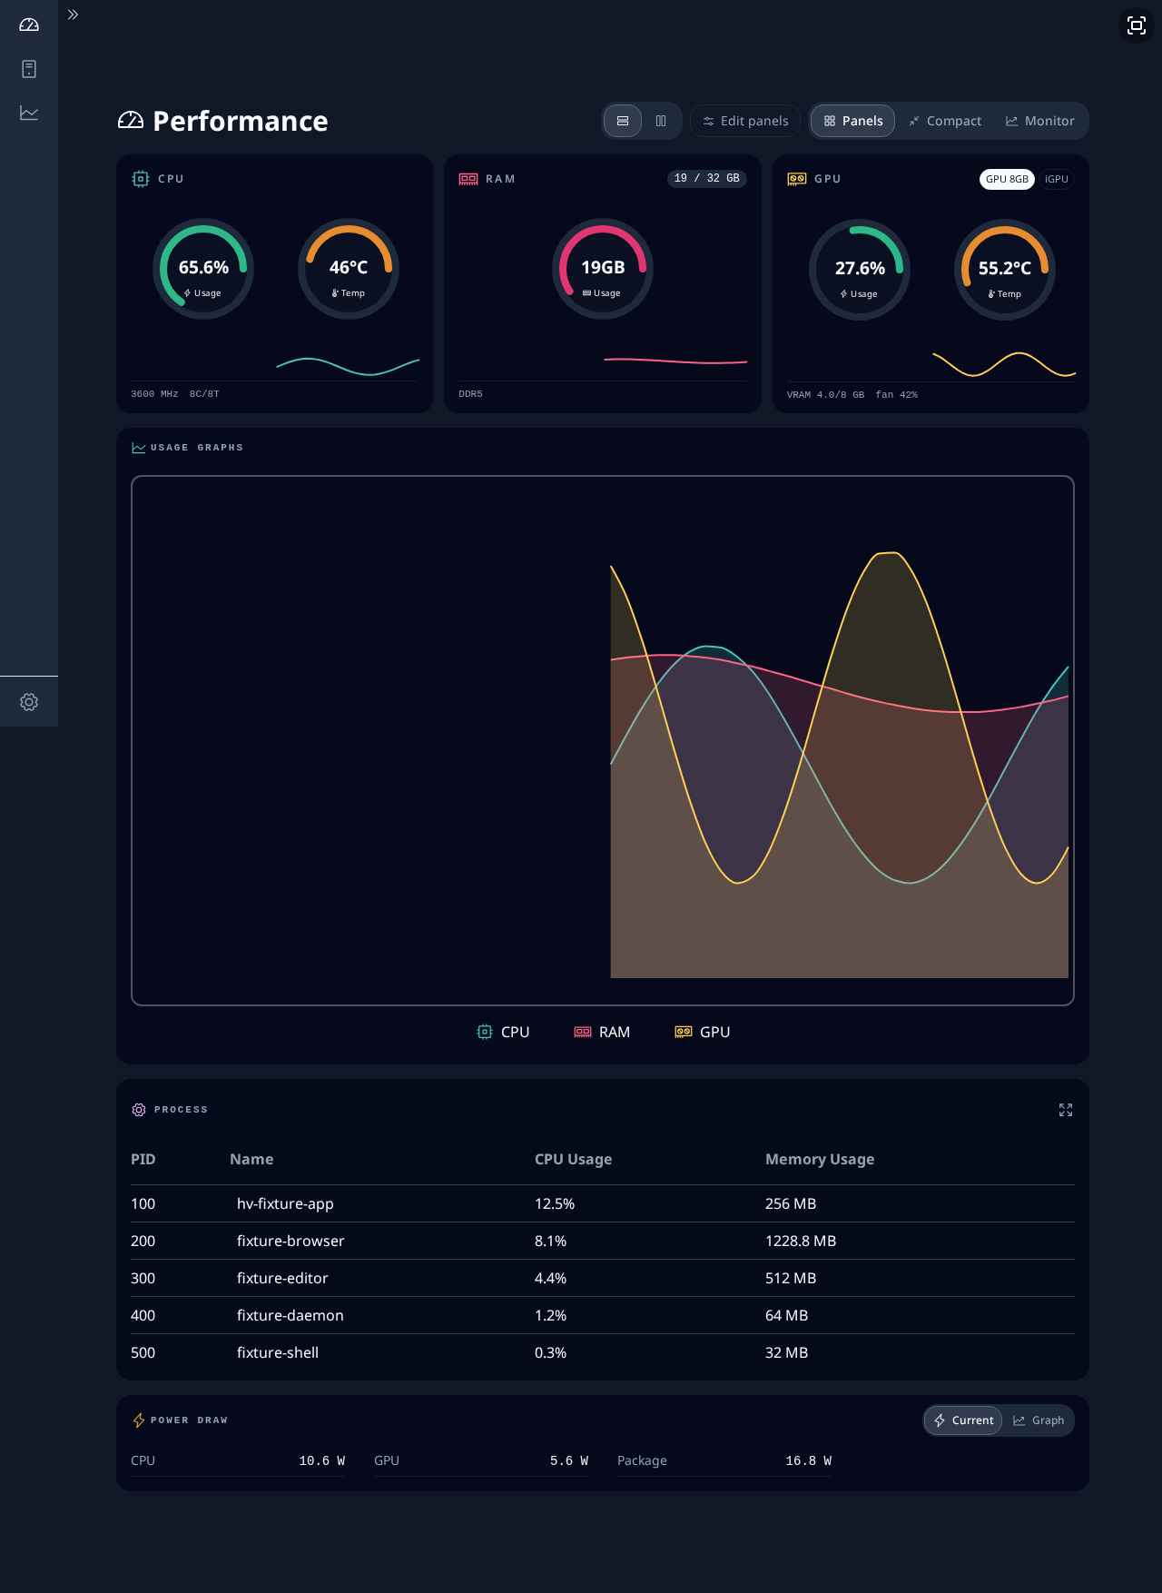Screen dimensions: 1162x1593
Task: Click the GPU 27.6% usage gauge
Action: pos(860,270)
